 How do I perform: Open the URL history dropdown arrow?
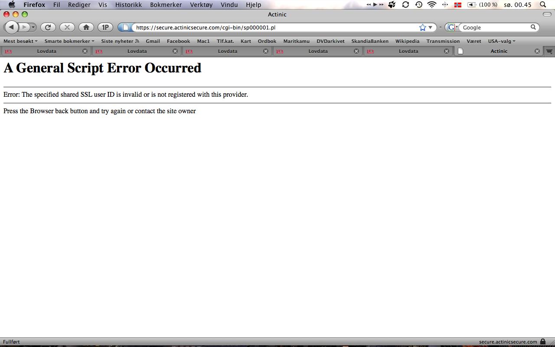430,27
